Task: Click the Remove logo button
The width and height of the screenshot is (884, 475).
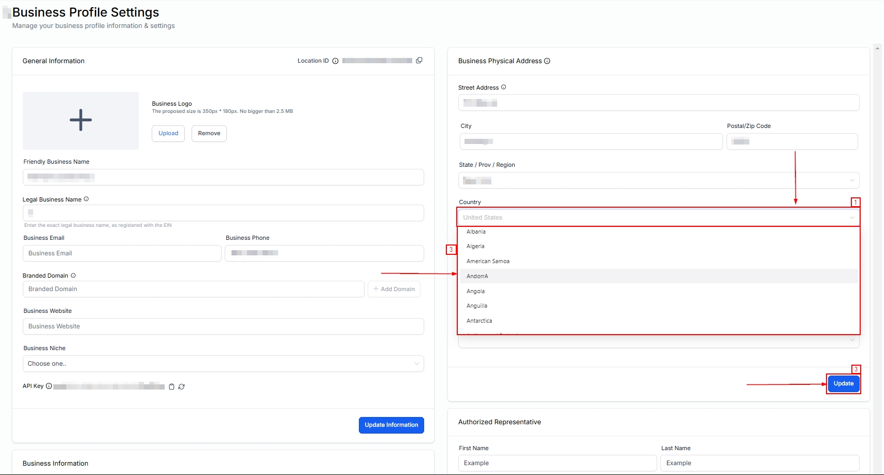Action: coord(209,133)
